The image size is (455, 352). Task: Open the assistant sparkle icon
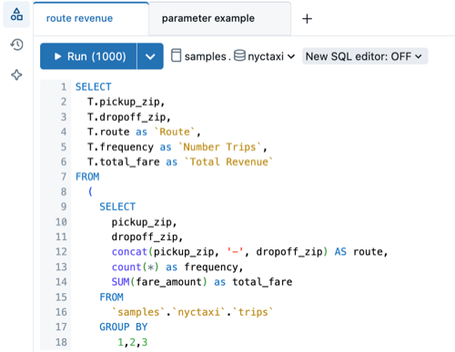pos(16,75)
